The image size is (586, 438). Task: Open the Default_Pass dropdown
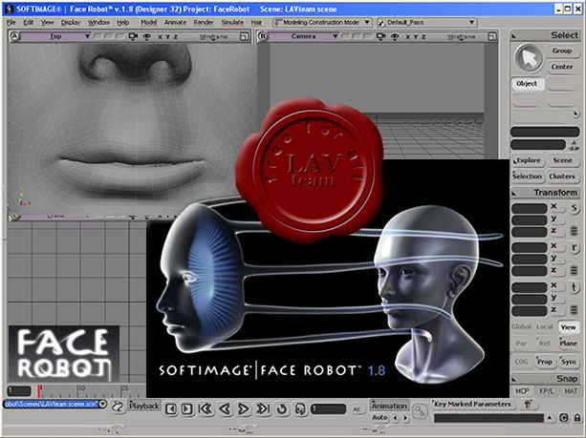(427, 22)
